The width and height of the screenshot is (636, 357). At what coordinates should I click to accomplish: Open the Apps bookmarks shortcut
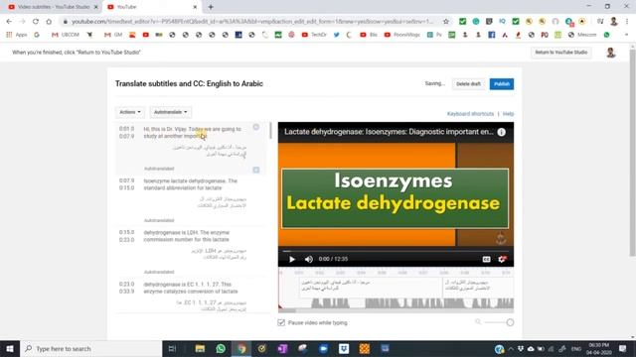[17, 35]
